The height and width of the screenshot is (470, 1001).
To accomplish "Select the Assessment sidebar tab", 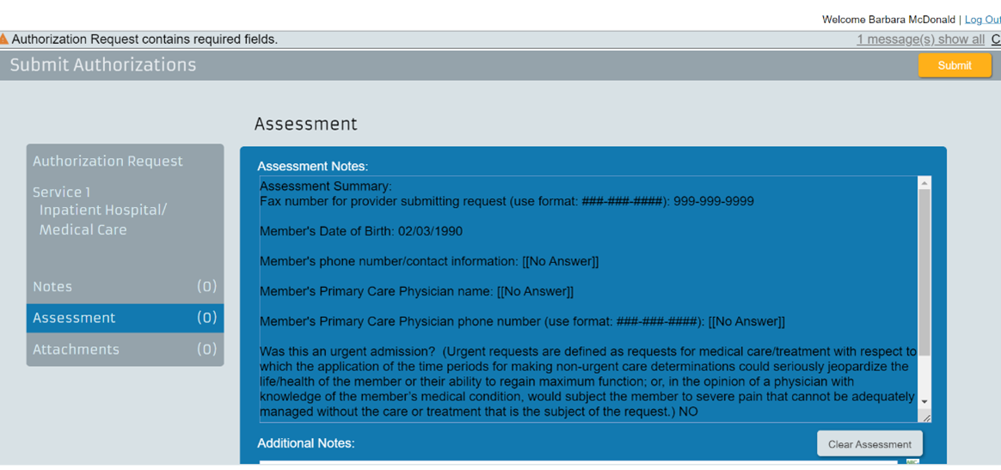I will [126, 318].
